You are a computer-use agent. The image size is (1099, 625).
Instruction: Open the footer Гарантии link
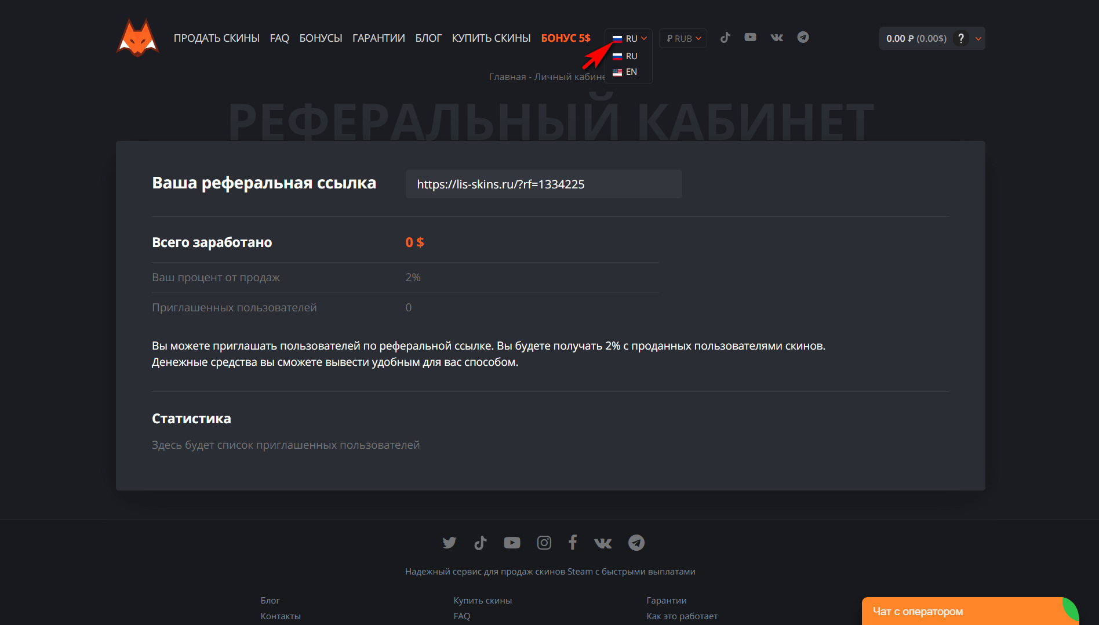click(x=667, y=601)
